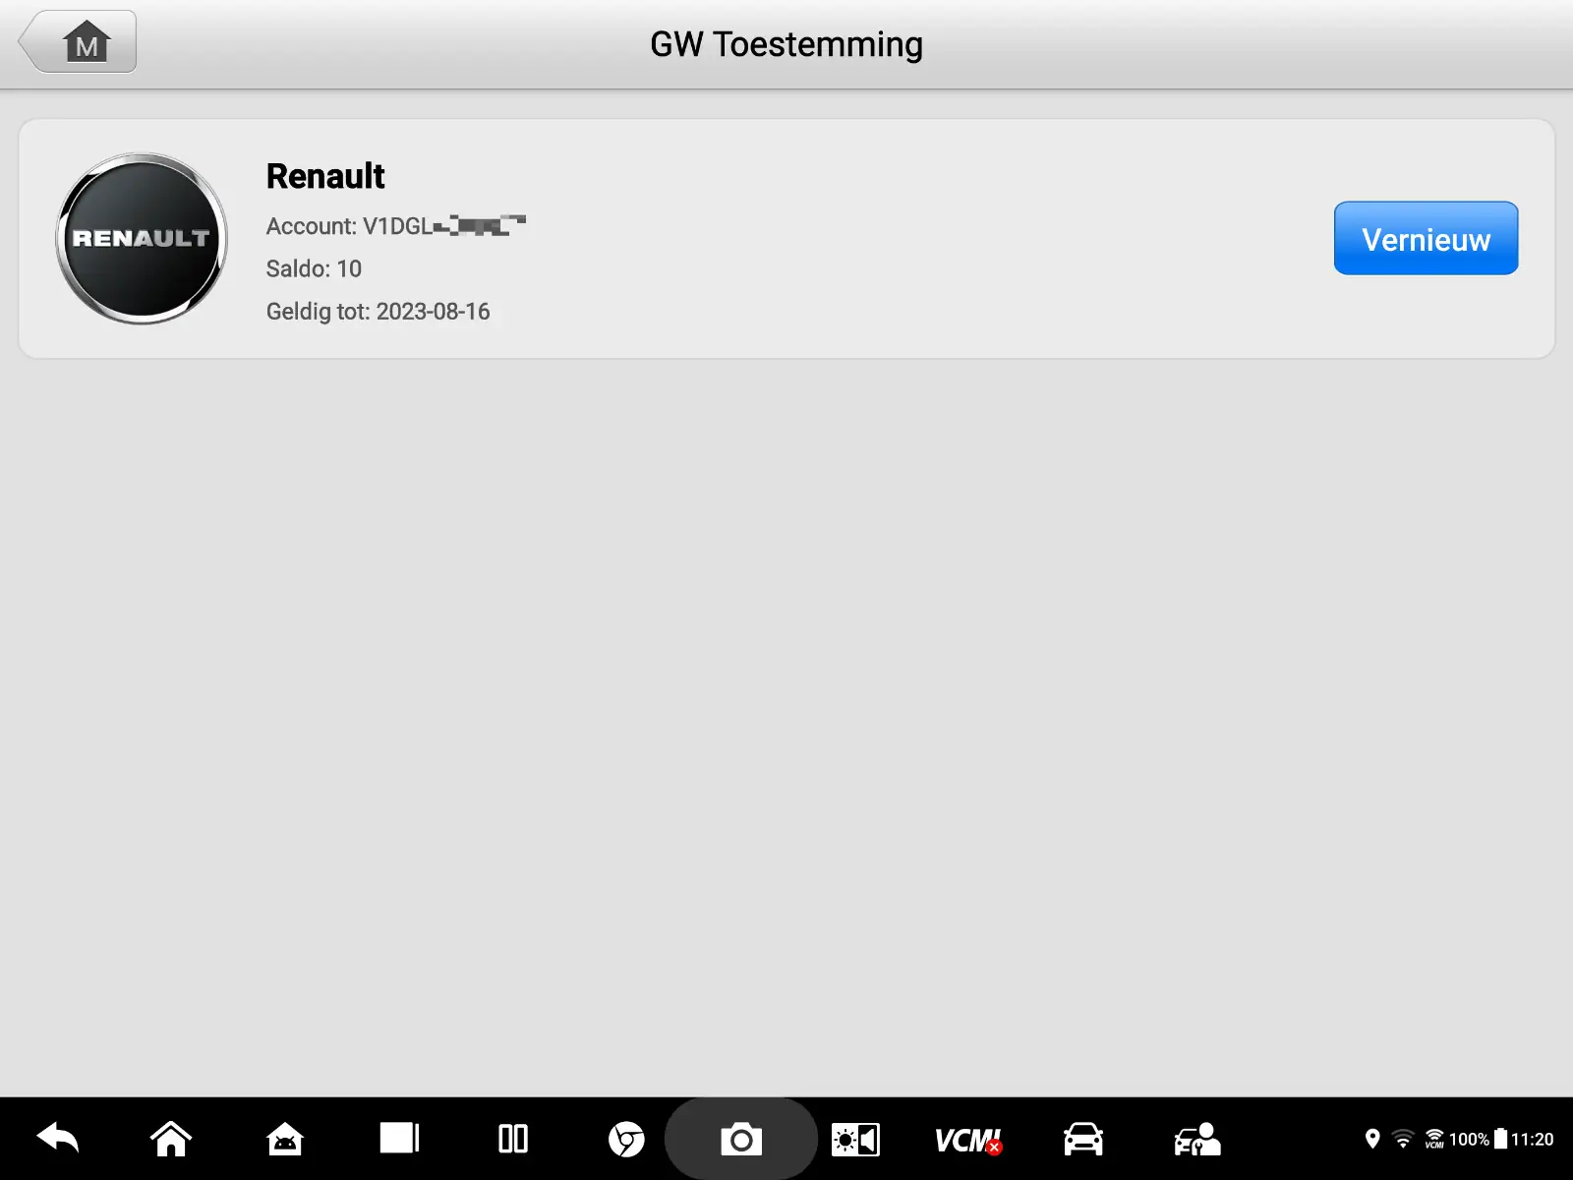This screenshot has height=1180, width=1573.
Task: Open the MaxiSys home icon with robot
Action: [x=285, y=1139]
